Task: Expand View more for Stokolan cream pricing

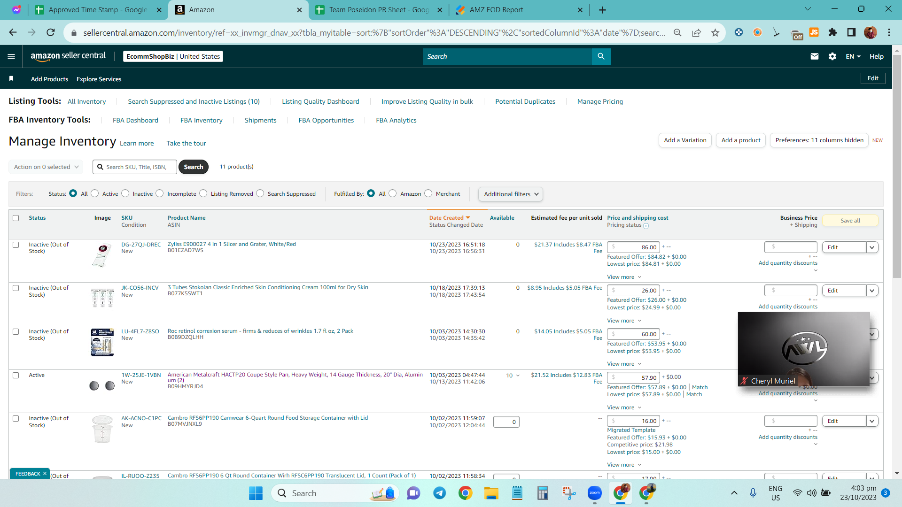Action: [624, 321]
